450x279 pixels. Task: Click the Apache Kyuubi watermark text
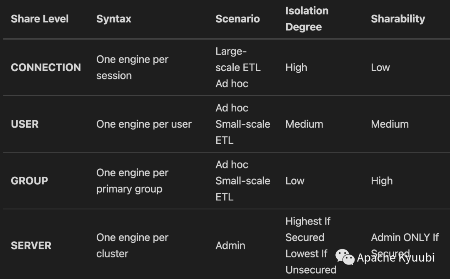396,257
